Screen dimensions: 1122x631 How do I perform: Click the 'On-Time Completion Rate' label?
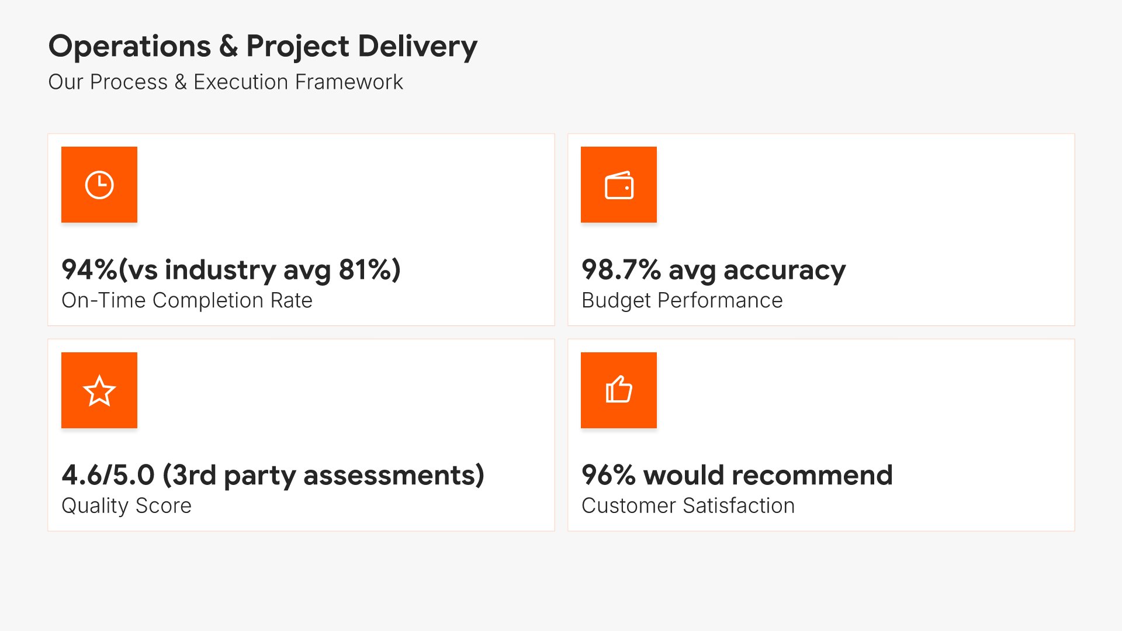pos(187,300)
